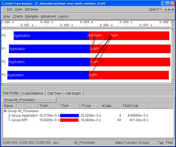Click P0 process label
176x147 pixels.
click(4, 36)
